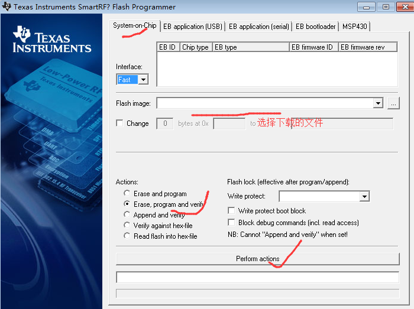Click the progress bar at bottom
The image size is (414, 309).
click(x=258, y=294)
